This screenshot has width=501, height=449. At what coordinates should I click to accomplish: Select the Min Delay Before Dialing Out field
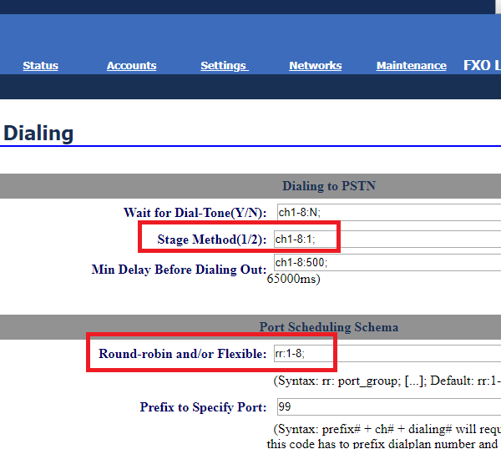[387, 263]
